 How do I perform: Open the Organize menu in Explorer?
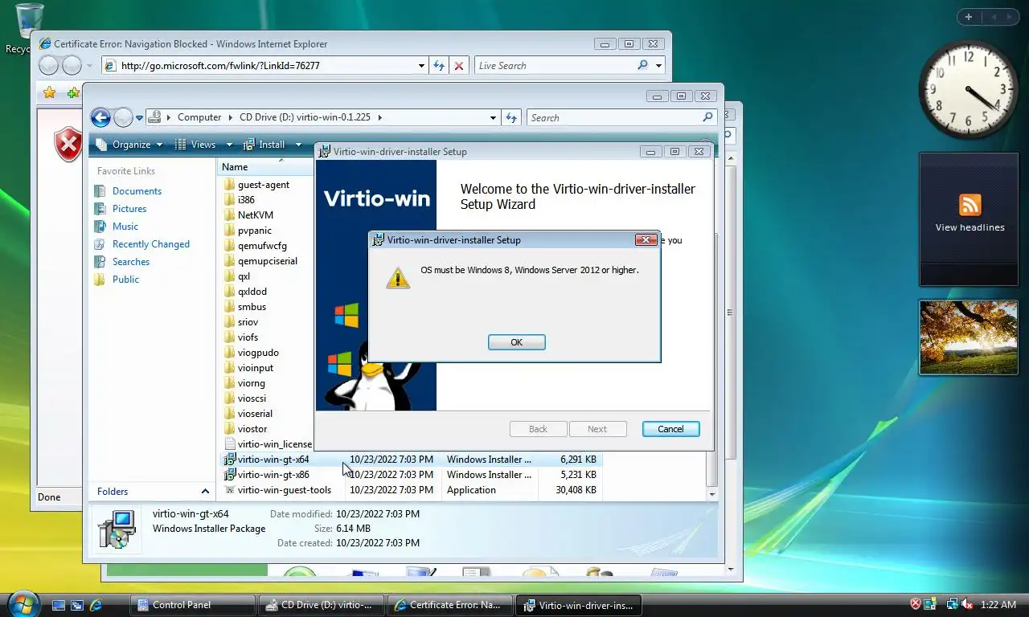click(x=130, y=145)
